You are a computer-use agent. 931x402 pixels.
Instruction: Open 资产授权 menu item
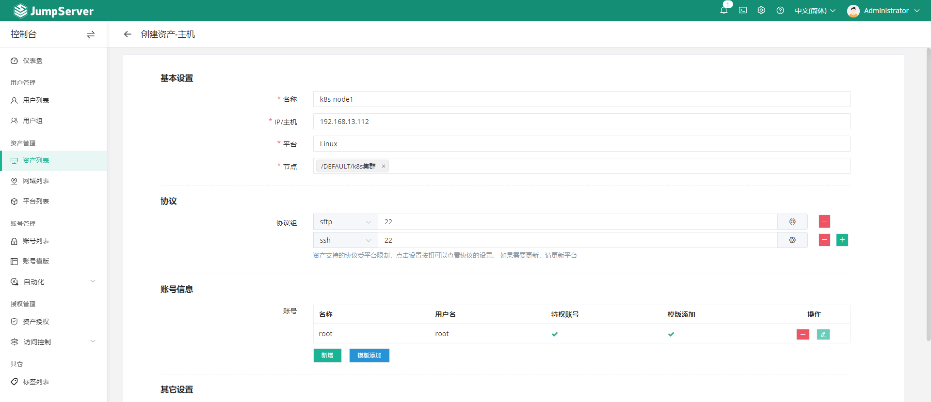point(53,322)
